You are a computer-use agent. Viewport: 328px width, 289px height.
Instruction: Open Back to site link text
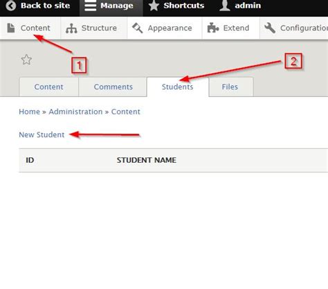(x=46, y=6)
